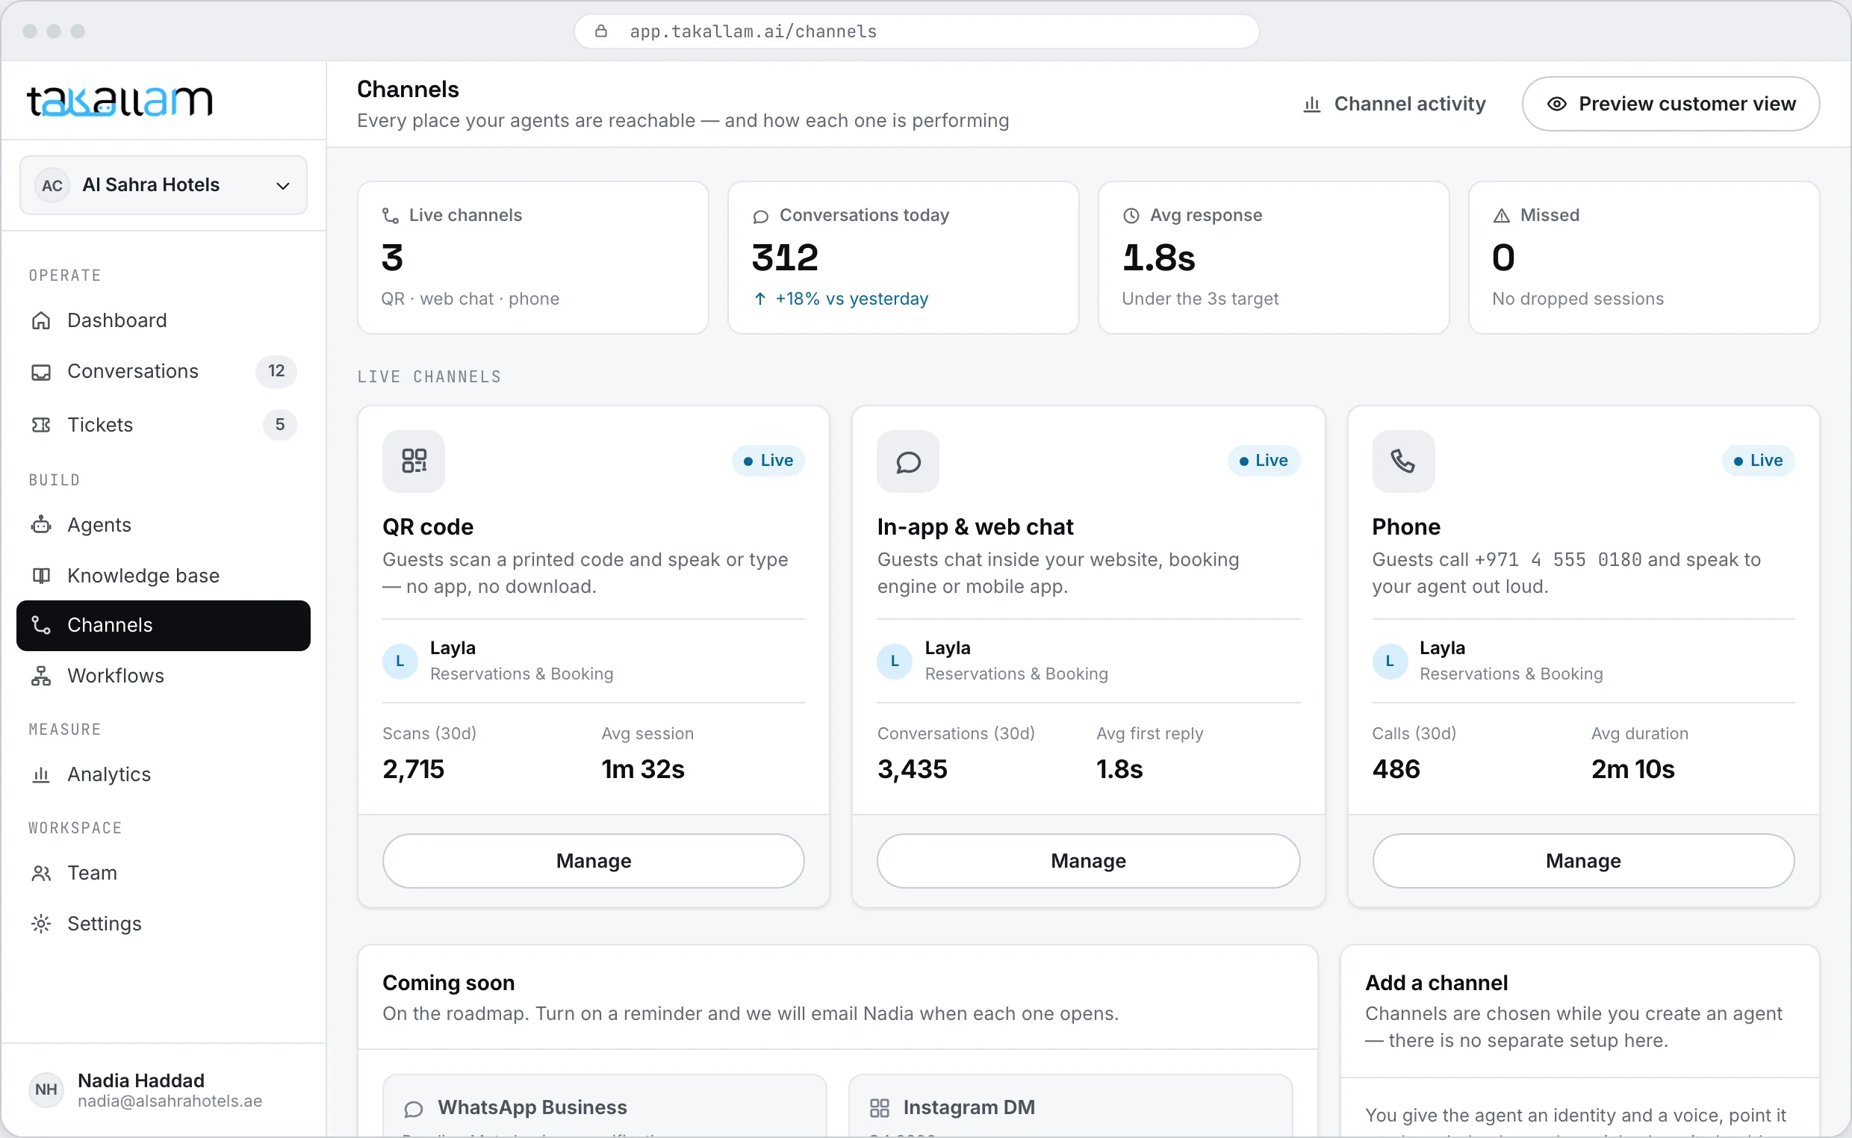Click the Instagram DM coming soon card
Viewport: 1852px width, 1138px height.
[1070, 1106]
